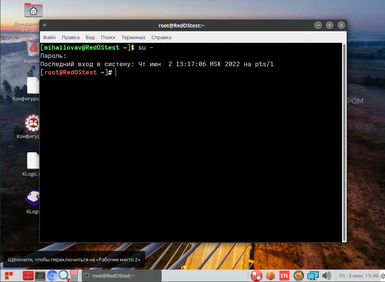Click the home folder desktop icon
The image size is (385, 282).
pos(33,11)
